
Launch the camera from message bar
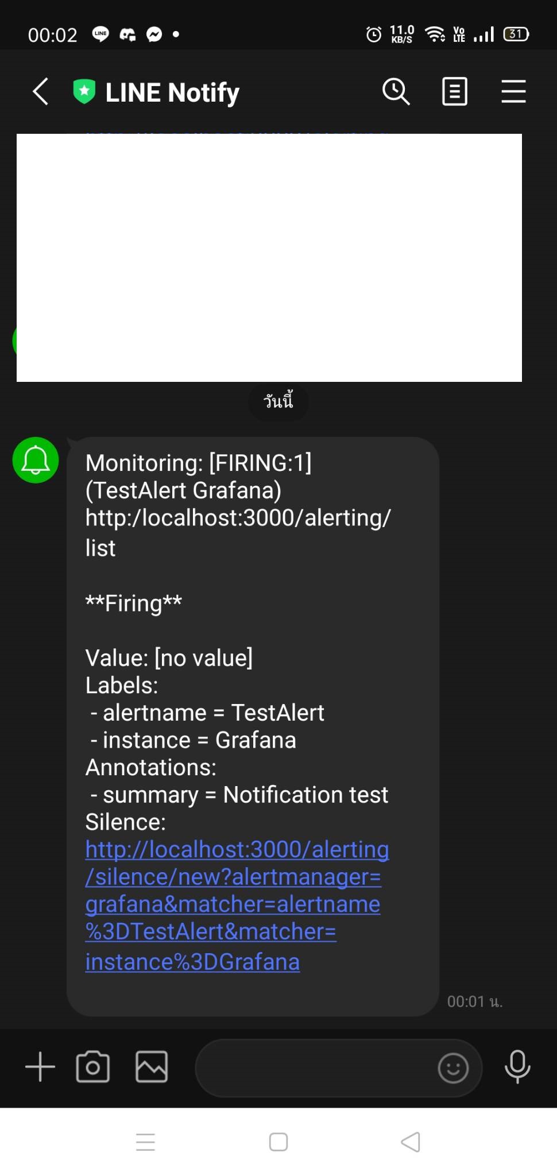[93, 1067]
